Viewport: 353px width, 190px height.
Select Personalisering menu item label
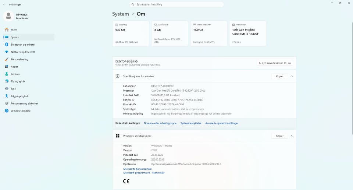click(x=19, y=59)
